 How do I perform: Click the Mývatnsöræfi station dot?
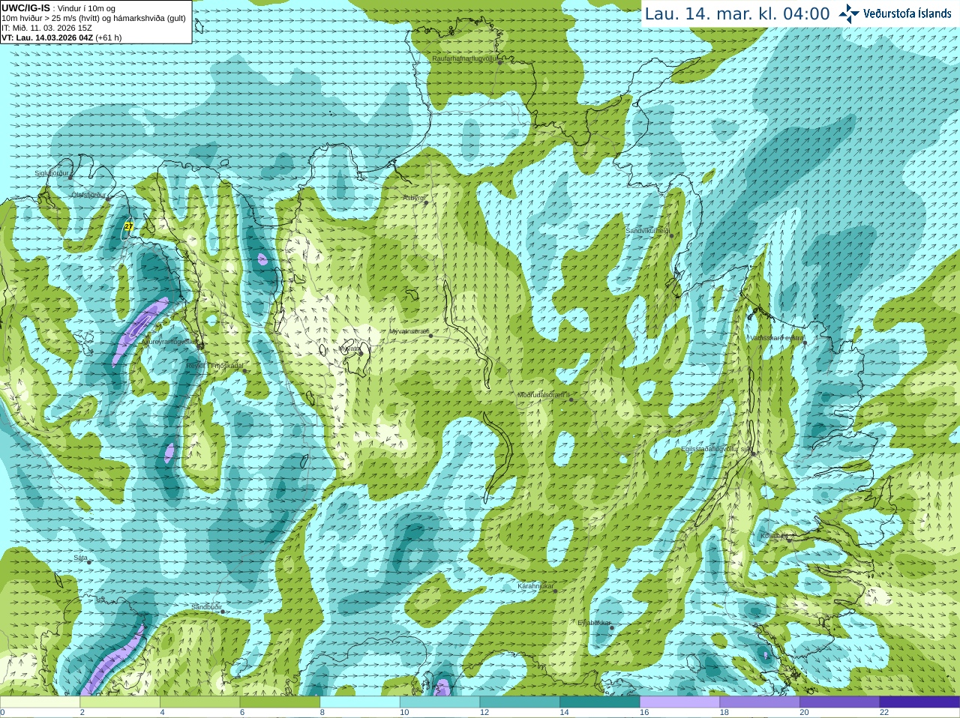click(430, 335)
